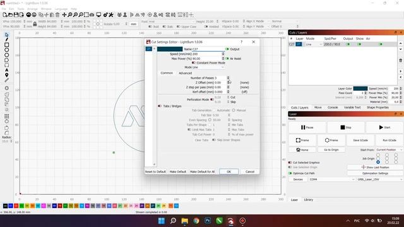Adjust Number of Passes stepper
404x227 pixels.
coord(228,78)
